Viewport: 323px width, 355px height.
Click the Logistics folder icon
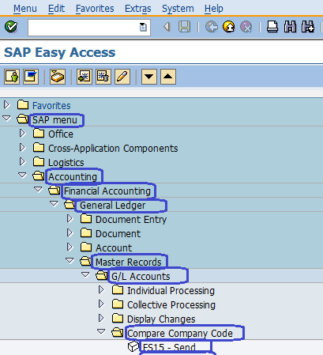[39, 161]
